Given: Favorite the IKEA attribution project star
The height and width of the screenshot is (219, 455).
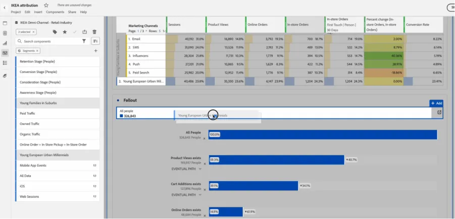Looking at the screenshot, I should (46, 5).
